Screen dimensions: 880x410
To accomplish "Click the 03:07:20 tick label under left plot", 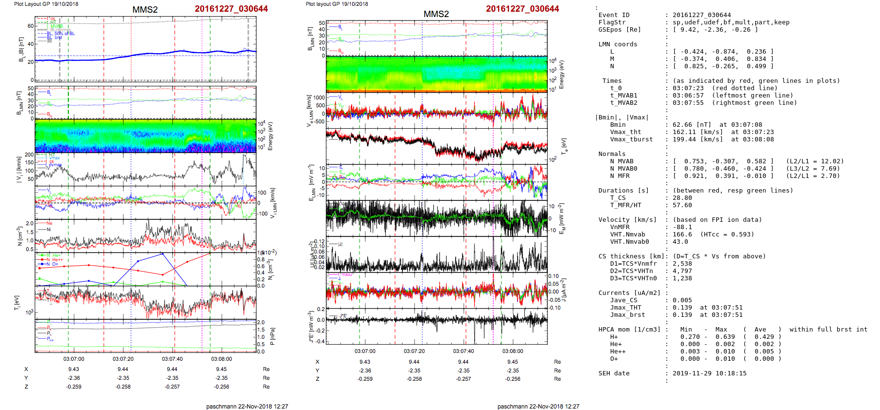I will [x=123, y=359].
